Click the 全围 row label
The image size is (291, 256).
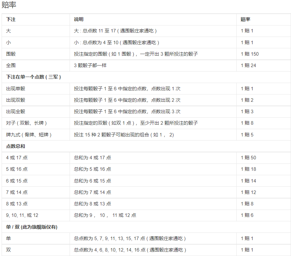11,66
